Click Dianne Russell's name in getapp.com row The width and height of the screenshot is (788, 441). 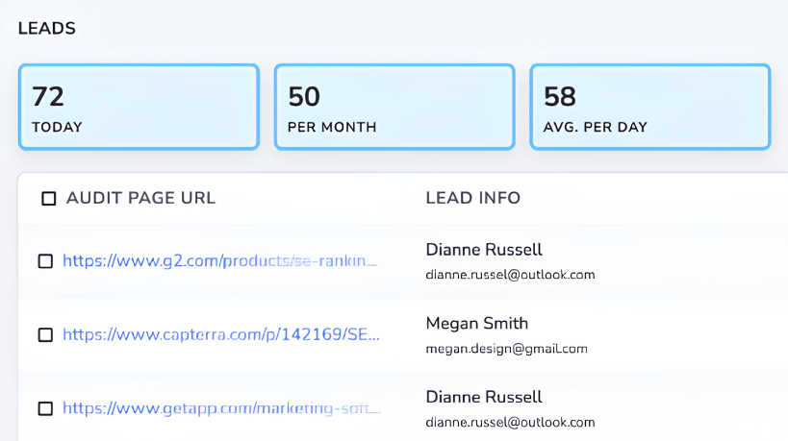484,397
